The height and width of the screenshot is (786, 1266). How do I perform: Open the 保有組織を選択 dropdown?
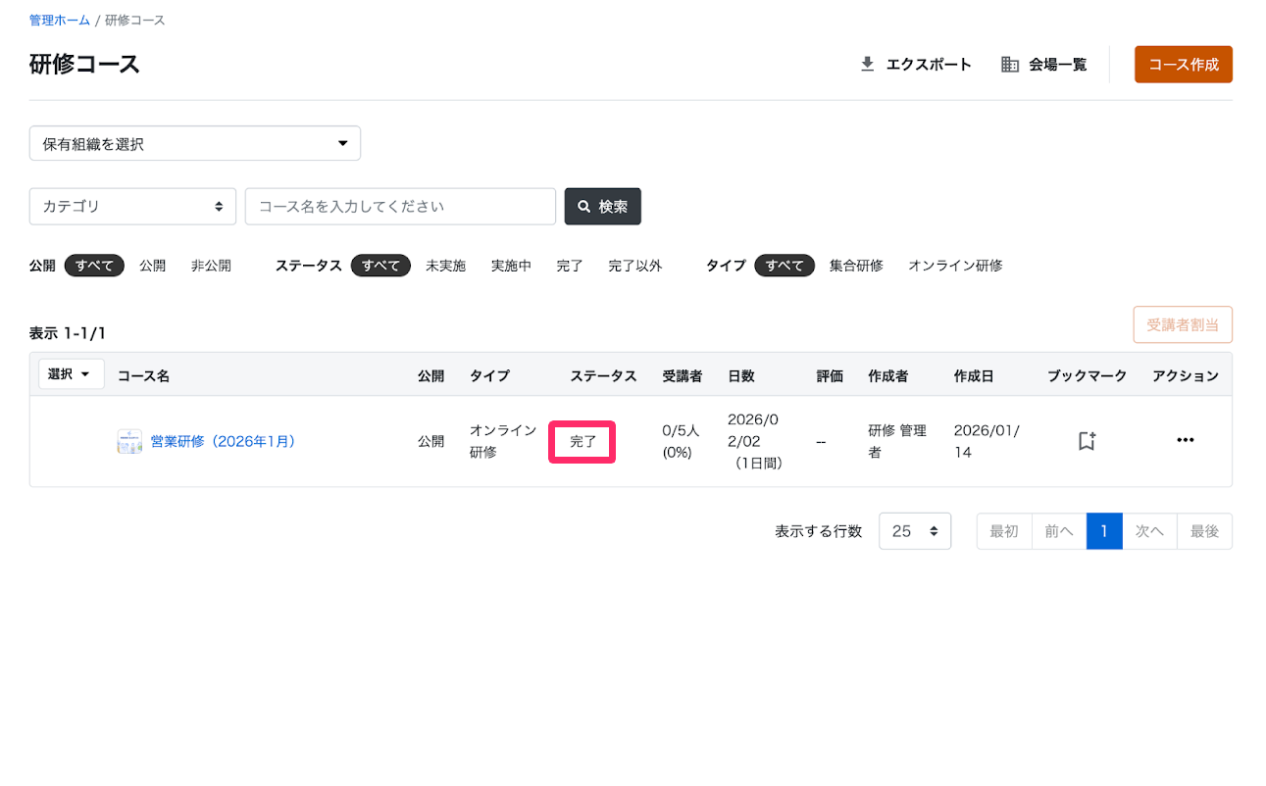(x=195, y=143)
